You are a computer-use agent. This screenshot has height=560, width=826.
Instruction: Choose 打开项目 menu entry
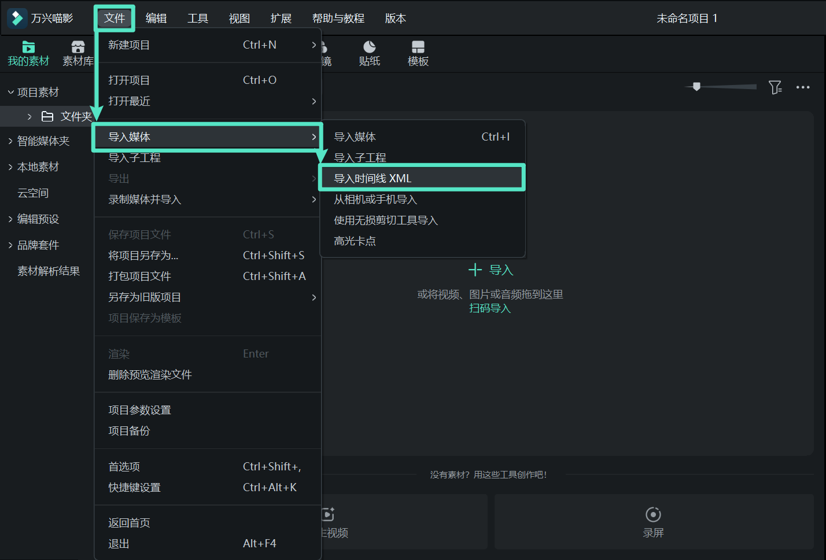208,80
